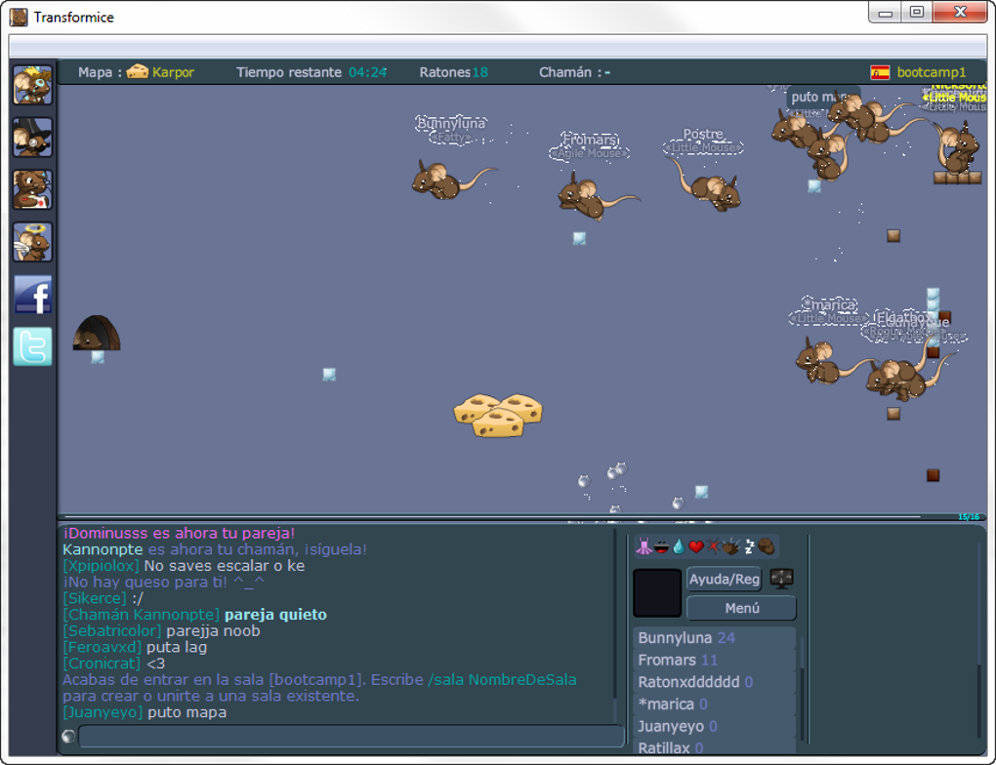Select Ratonxdddddd in the player list
The image size is (996, 765).
pyautogui.click(x=715, y=682)
